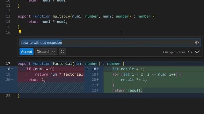Click removed line 18- in gutter
The image size is (204, 114).
coord(10,69)
